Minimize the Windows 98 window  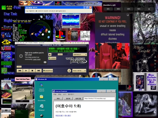coord(104,79)
